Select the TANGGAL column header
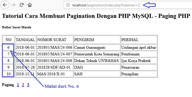 (25, 40)
